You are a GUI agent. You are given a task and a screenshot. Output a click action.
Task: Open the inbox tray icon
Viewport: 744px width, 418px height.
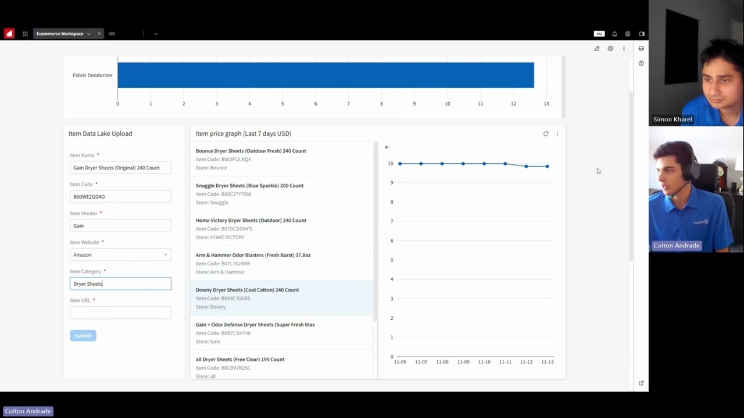coord(641,48)
